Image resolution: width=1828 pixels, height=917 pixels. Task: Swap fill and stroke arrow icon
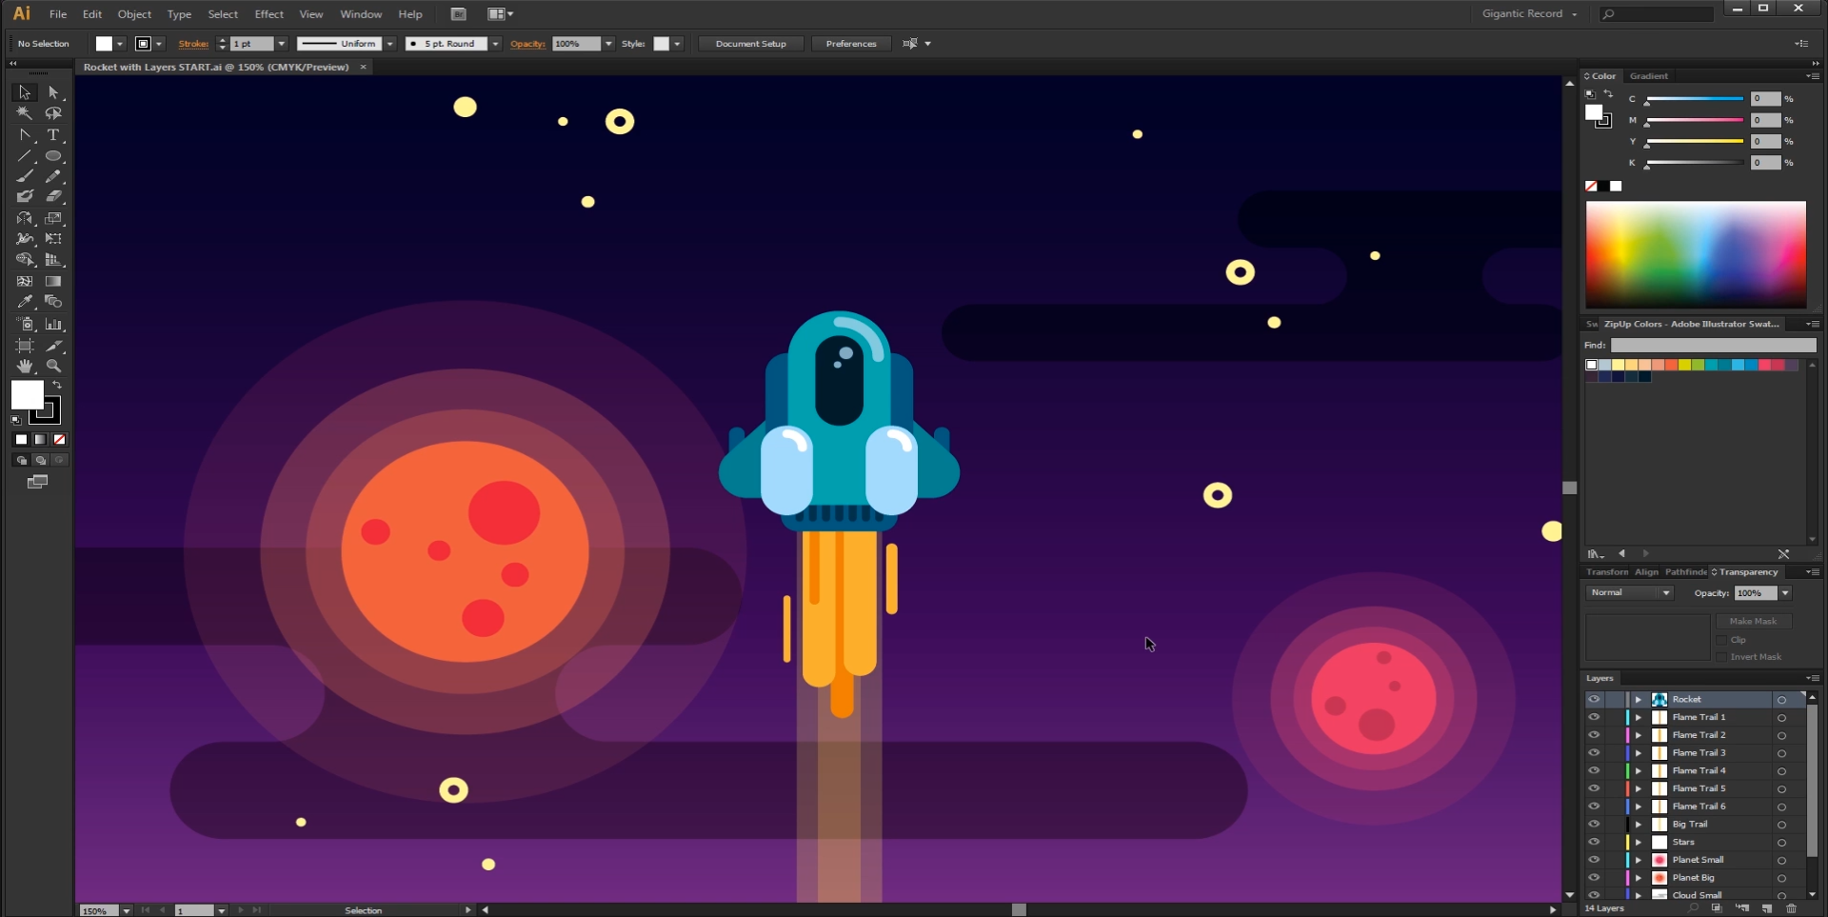pyautogui.click(x=57, y=386)
